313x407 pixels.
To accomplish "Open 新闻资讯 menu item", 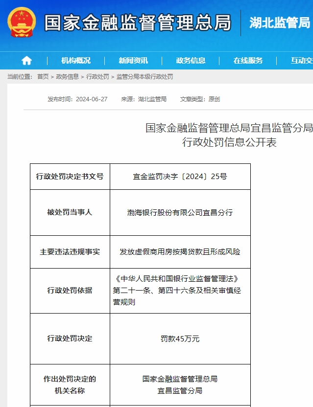I will 133,61.
